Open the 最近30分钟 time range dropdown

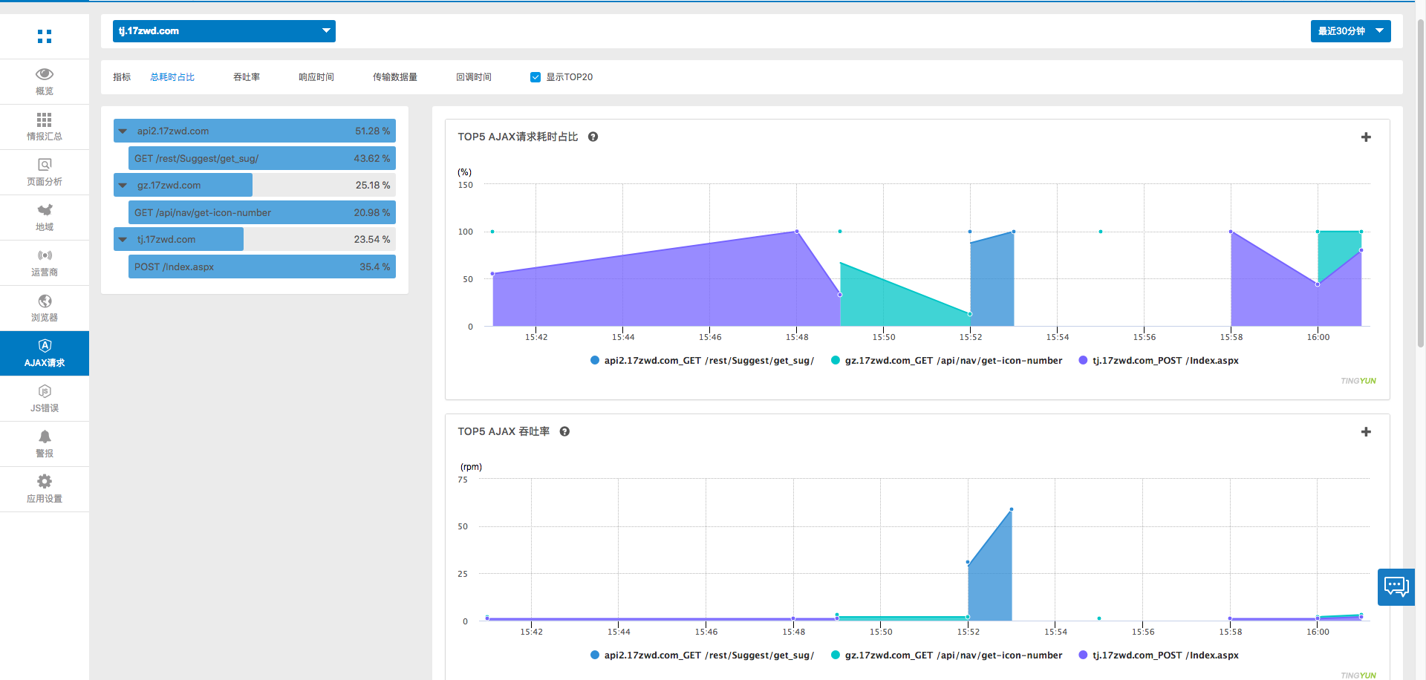point(1350,31)
